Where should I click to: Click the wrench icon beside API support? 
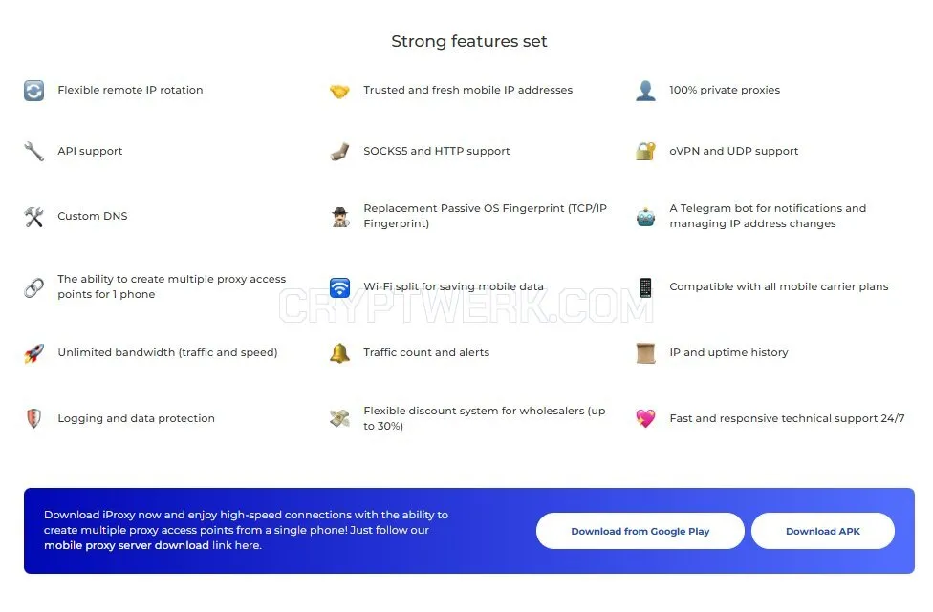(x=33, y=152)
